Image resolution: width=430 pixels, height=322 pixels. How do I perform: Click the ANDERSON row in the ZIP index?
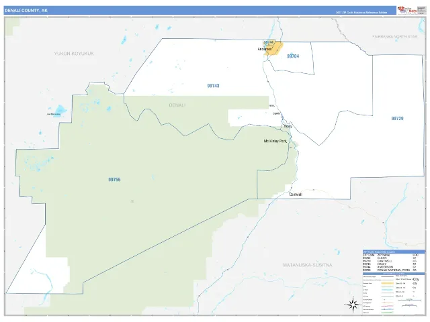[x=390, y=267]
